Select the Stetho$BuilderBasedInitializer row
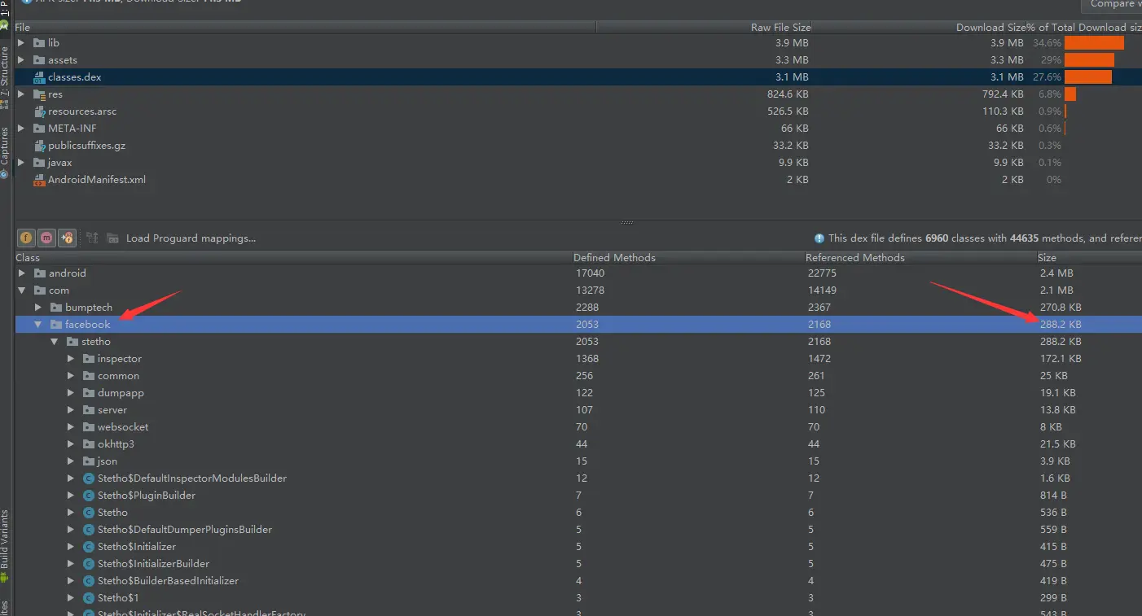The width and height of the screenshot is (1142, 616). point(578,581)
